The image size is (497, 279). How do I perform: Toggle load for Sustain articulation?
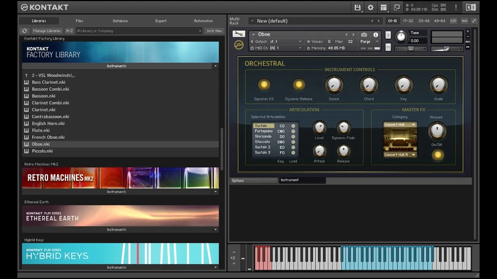point(293,126)
